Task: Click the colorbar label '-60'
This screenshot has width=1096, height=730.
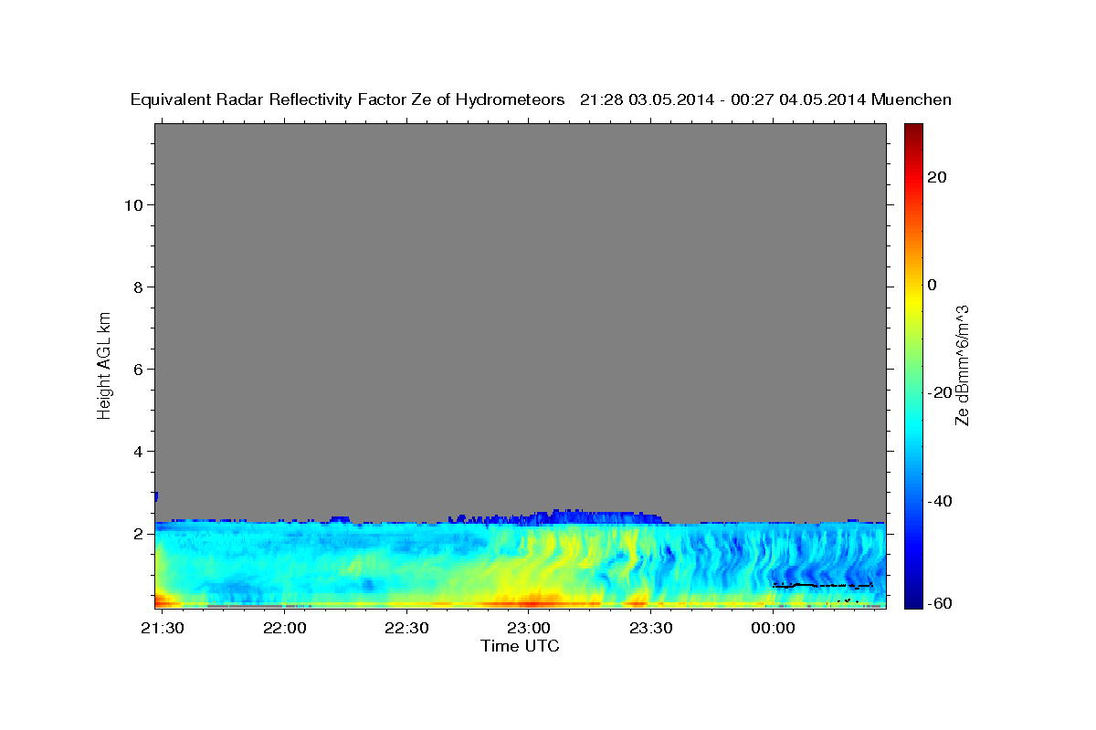Action: pyautogui.click(x=939, y=602)
